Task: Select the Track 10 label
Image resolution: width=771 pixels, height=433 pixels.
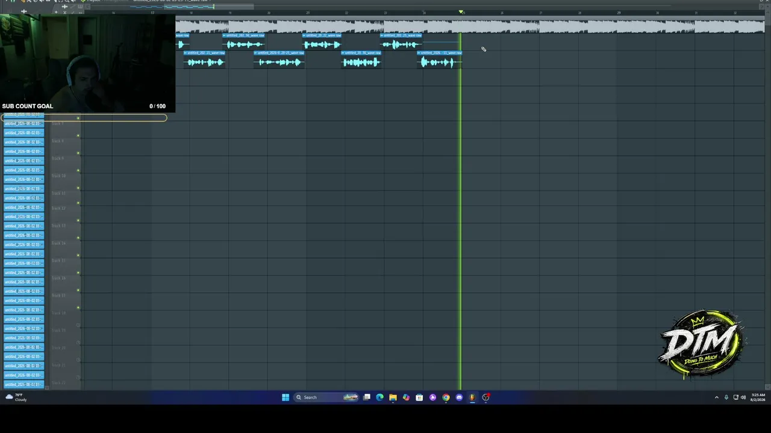Action: point(58,176)
